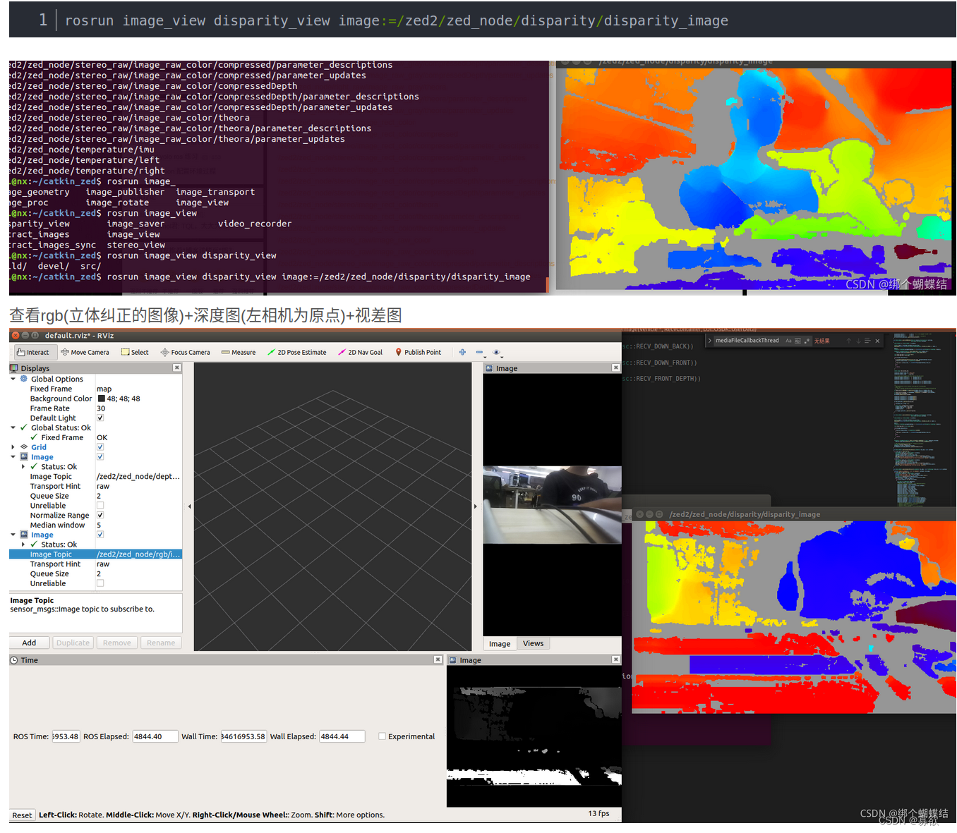
Task: Uncheck Normalize Range for the Image display
Action: pyautogui.click(x=100, y=515)
